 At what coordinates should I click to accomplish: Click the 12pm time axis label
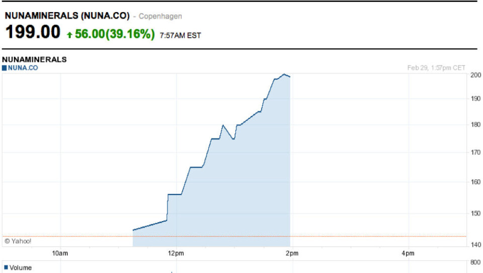pyautogui.click(x=176, y=253)
